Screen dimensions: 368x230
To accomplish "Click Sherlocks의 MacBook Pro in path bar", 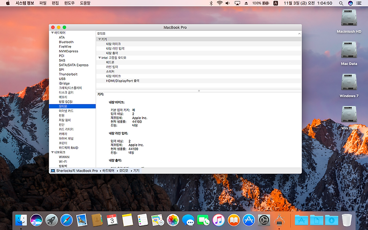I will coord(74,171).
